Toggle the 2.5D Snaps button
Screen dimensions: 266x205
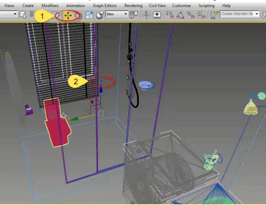coord(170,15)
